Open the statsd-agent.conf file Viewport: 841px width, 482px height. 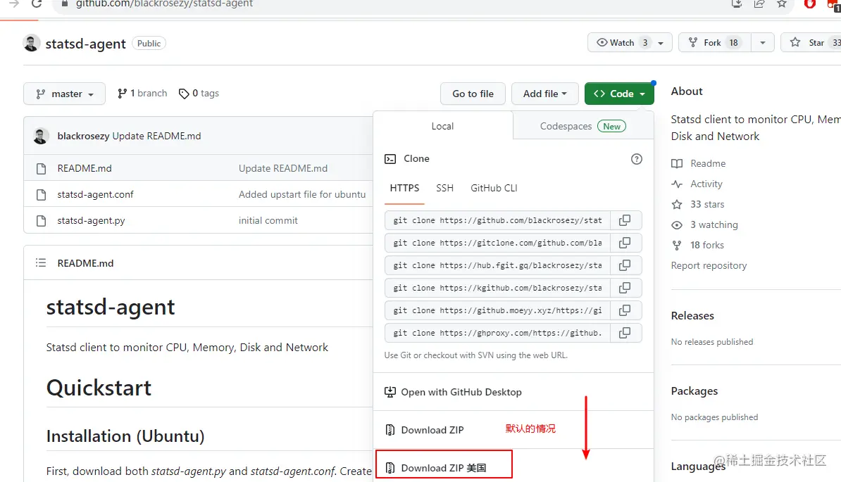click(x=96, y=194)
